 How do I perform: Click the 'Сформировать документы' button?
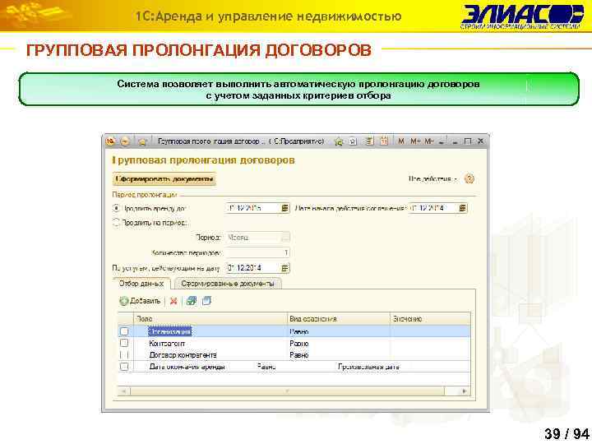pyautogui.click(x=164, y=179)
